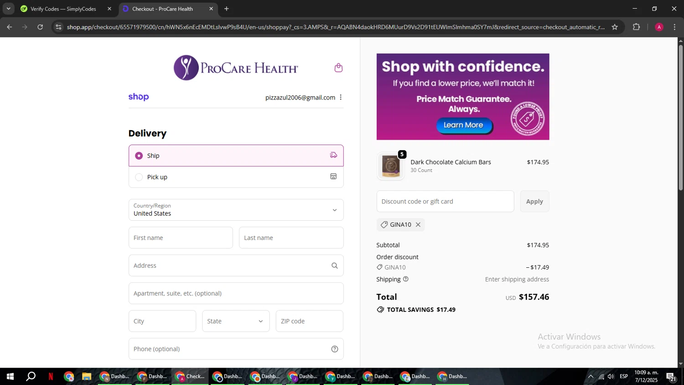The height and width of the screenshot is (385, 684).
Task: Click the help icon in Phone field
Action: tap(334, 349)
